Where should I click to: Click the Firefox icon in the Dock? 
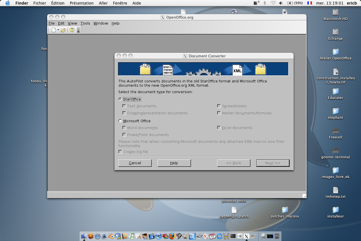(x=172, y=236)
